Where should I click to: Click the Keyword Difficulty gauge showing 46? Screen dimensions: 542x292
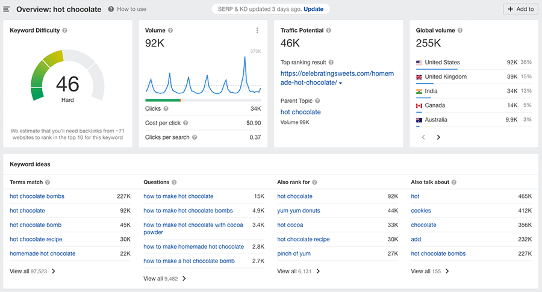pos(67,76)
